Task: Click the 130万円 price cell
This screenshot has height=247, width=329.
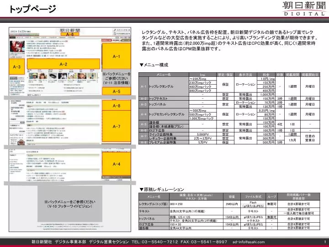Action: click(x=266, y=107)
